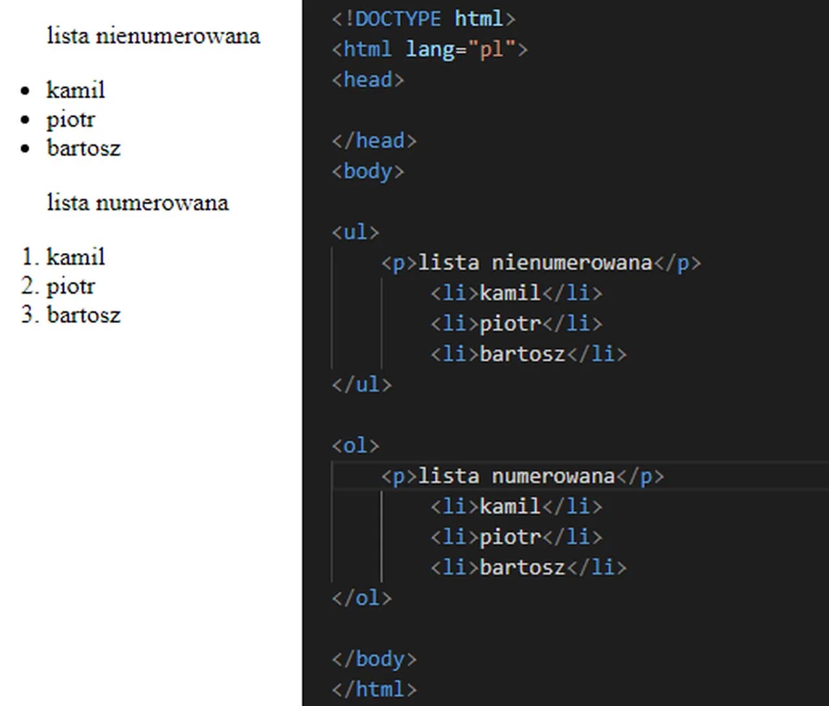Select the closing </html> tag

(x=374, y=689)
